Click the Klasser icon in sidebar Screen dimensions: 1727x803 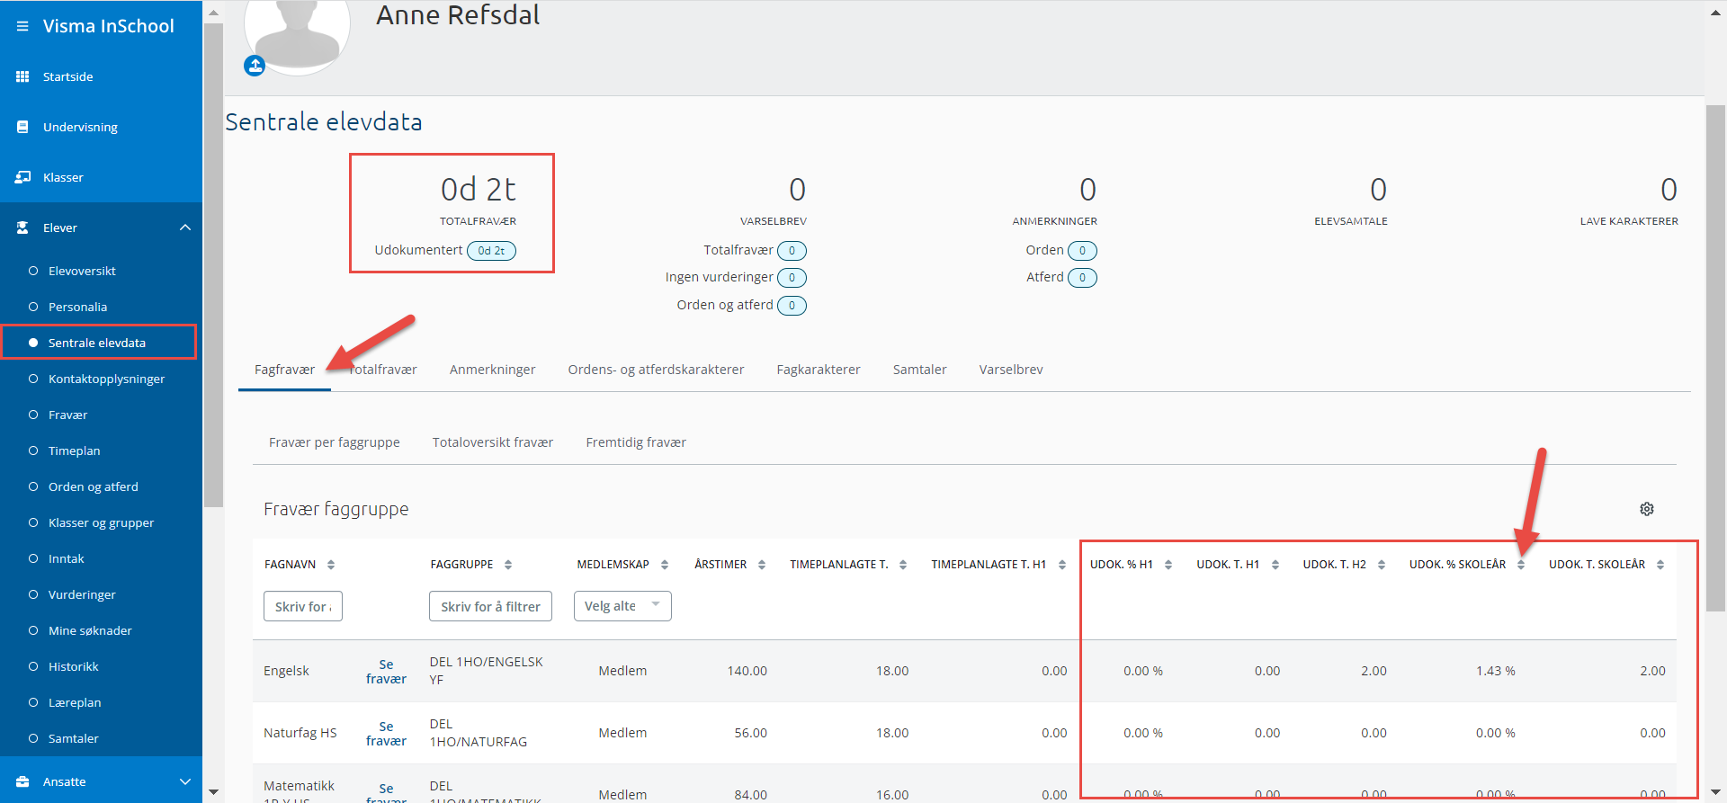(x=22, y=177)
